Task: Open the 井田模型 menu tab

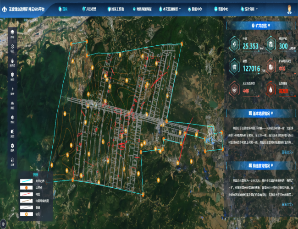Action: tap(92, 9)
